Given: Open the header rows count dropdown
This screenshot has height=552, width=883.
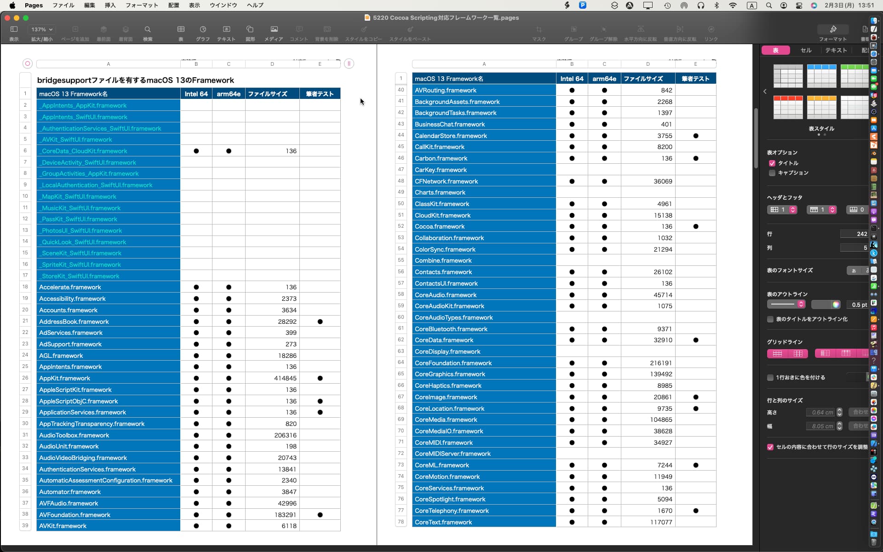Looking at the screenshot, I should point(822,210).
